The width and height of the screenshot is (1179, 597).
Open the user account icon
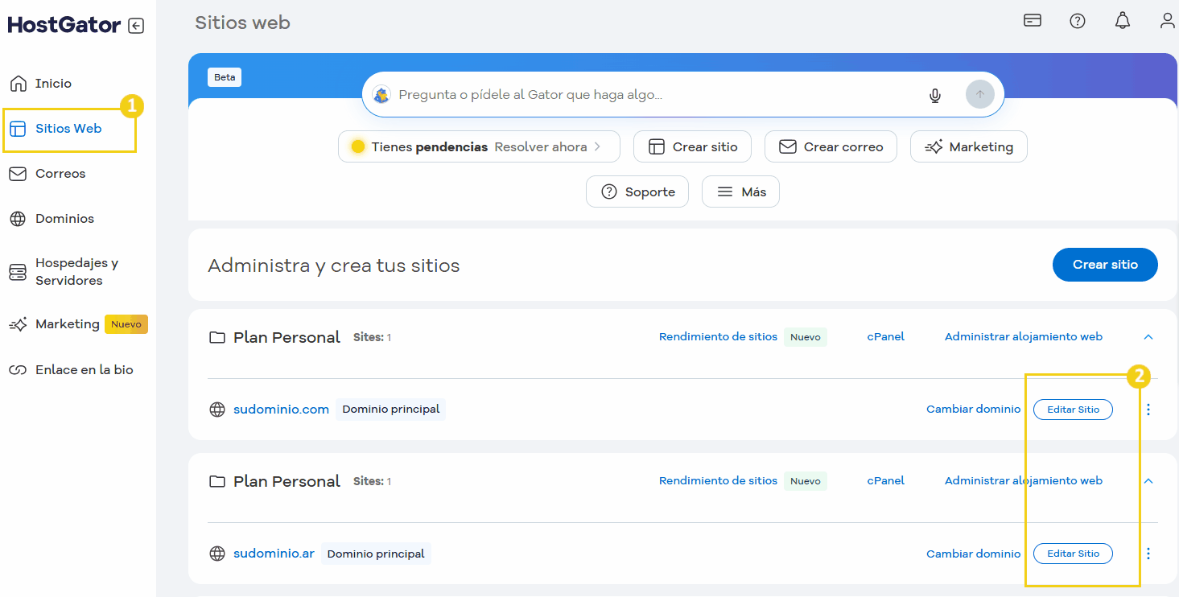[x=1167, y=21]
